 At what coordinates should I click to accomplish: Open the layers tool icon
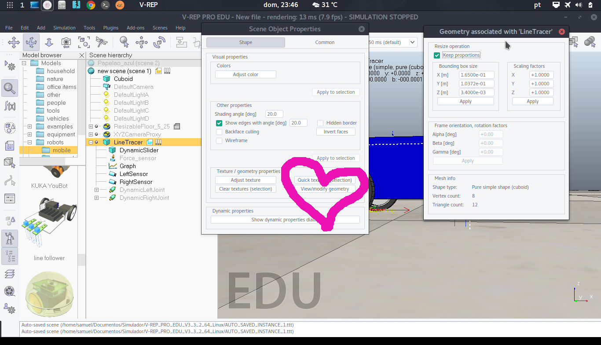tap(10, 274)
